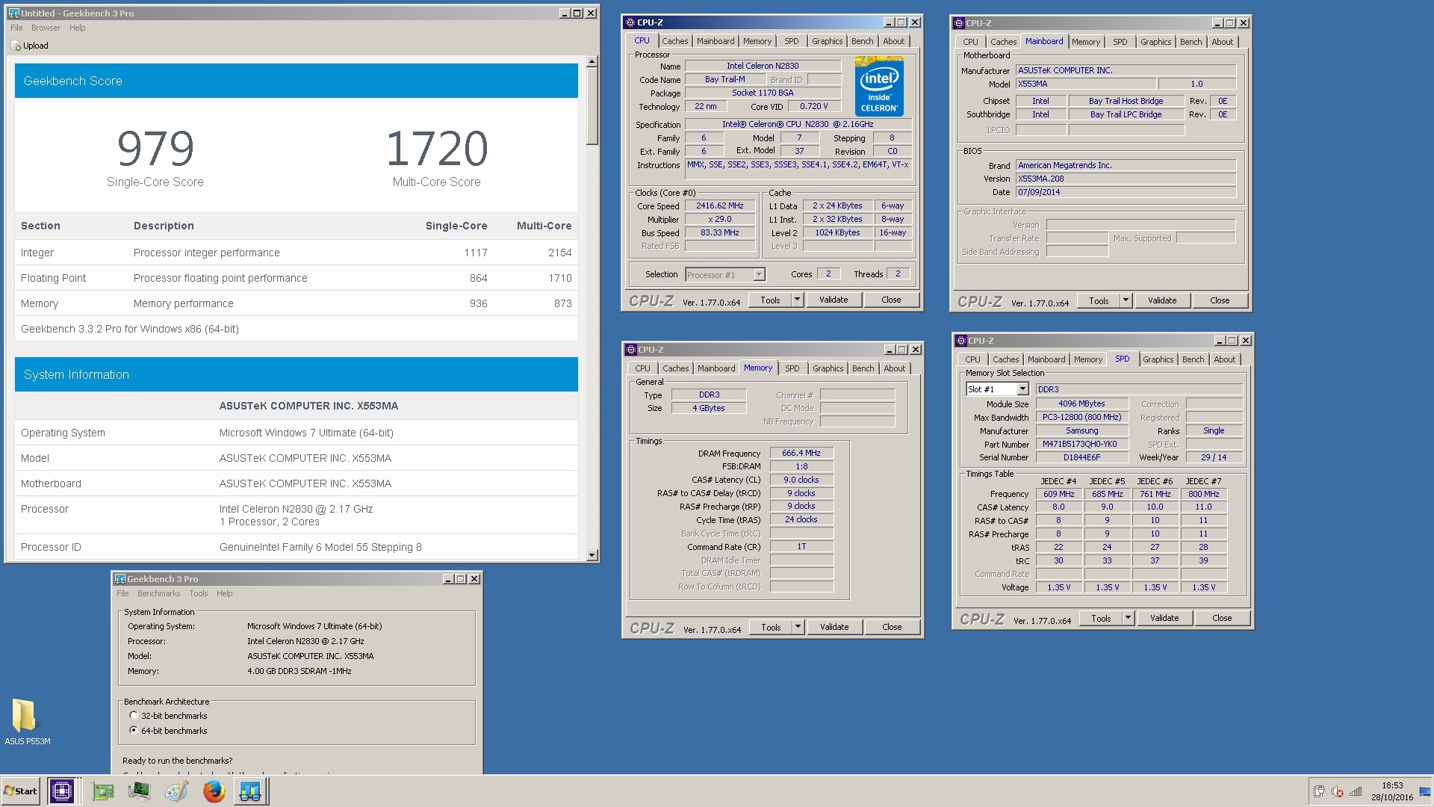Open Tools dropdown arrow in CPU window
The width and height of the screenshot is (1434, 807).
click(x=797, y=300)
